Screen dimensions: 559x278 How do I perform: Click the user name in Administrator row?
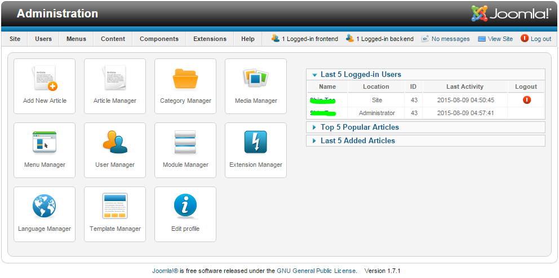click(323, 113)
